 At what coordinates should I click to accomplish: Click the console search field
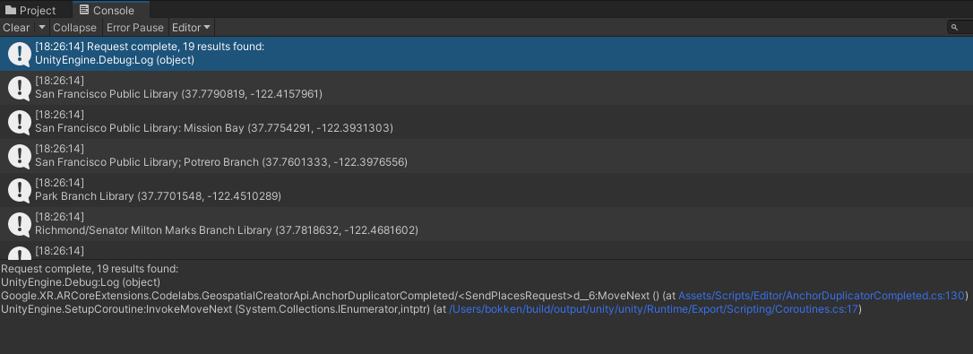tap(960, 27)
